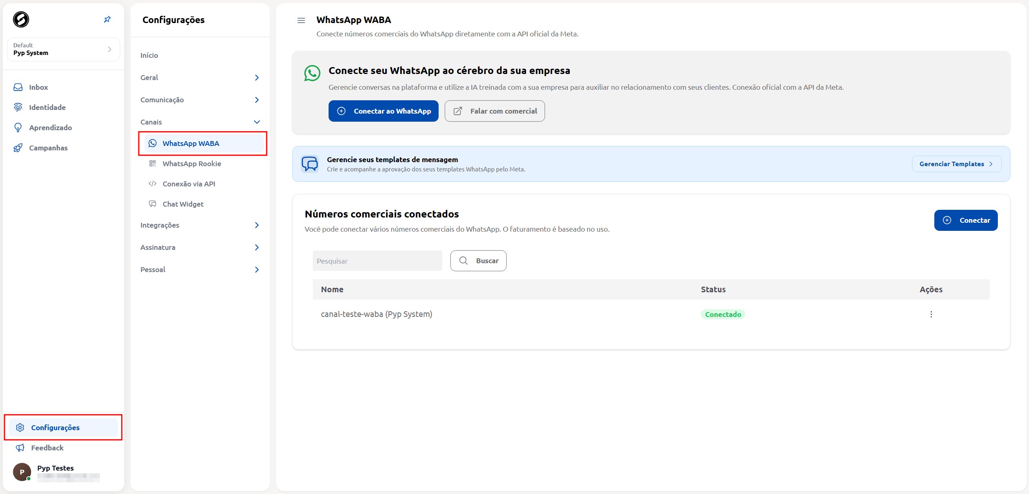Image resolution: width=1029 pixels, height=494 pixels.
Task: Click the Pyp Testes user name
Action: 55,468
